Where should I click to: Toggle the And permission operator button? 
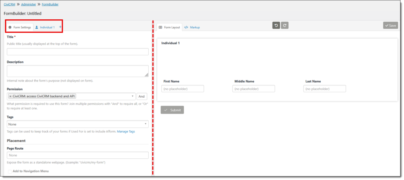click(142, 96)
